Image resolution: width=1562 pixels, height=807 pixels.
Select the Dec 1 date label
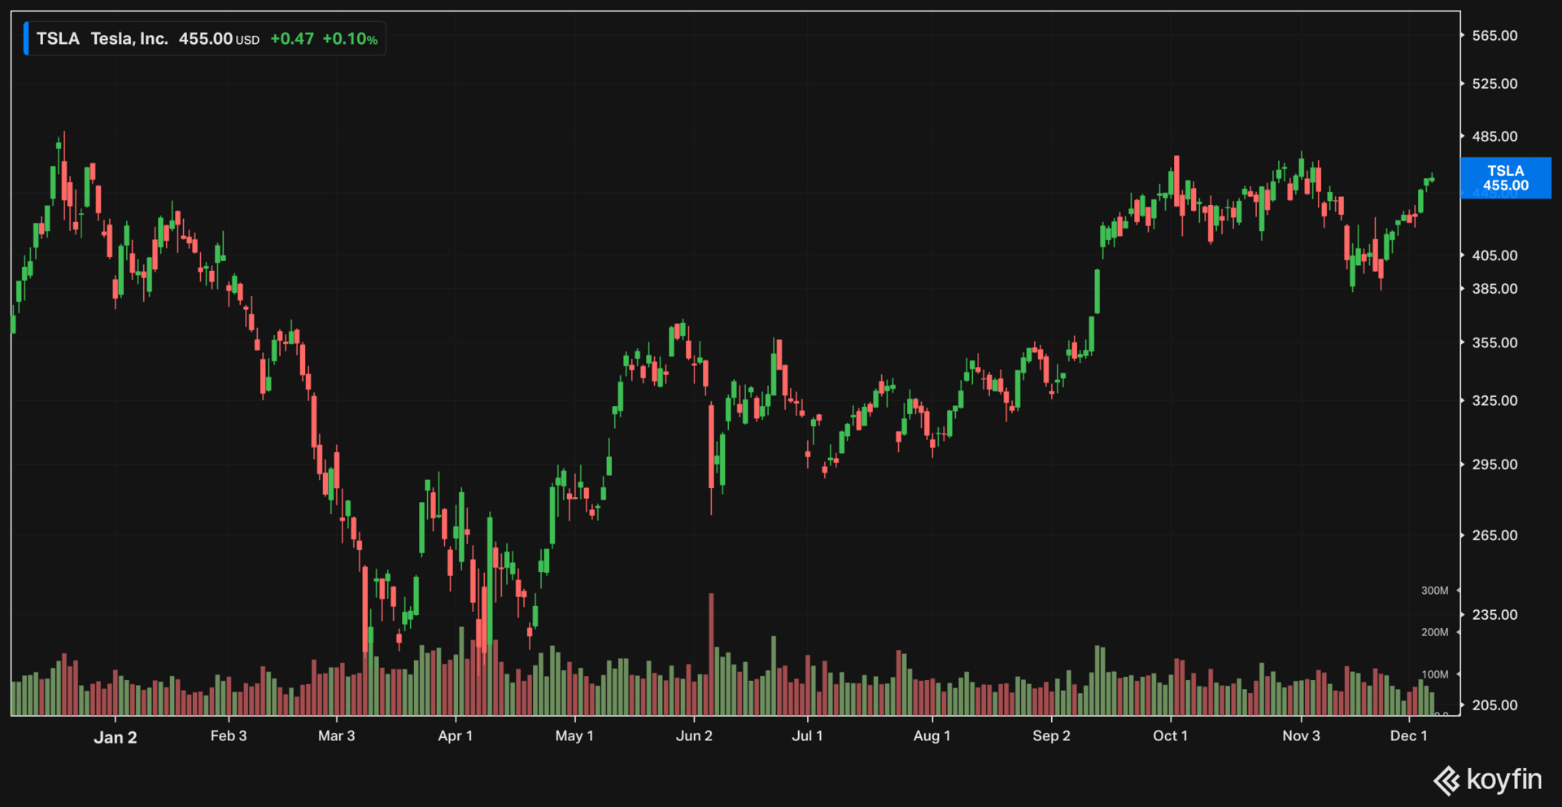coord(1409,736)
